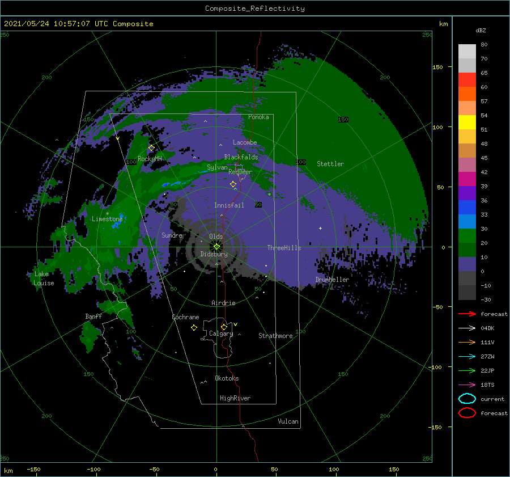Screen dimensions: 510x477
Task: Click the Stettler city label
Action: coord(330,164)
